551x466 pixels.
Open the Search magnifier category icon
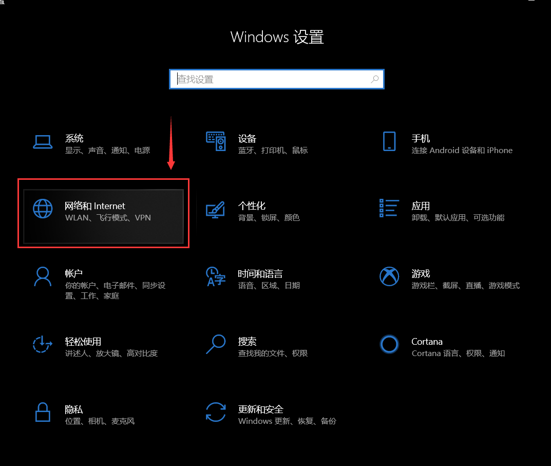click(x=216, y=344)
